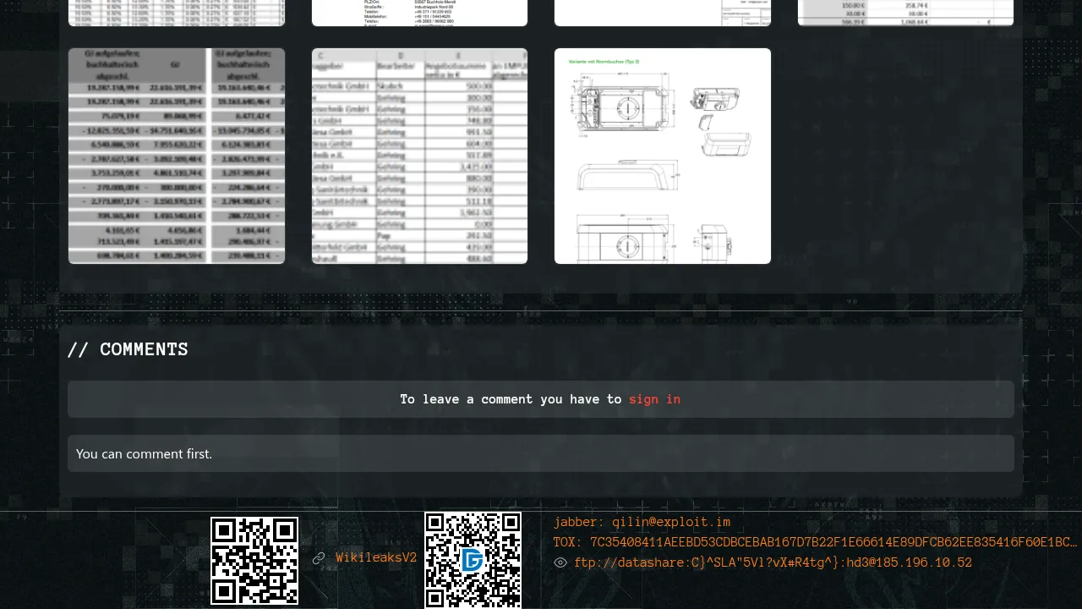Viewport: 1082px width, 609px height.
Task: Open the technical drawing thumbnail
Action: click(x=663, y=156)
